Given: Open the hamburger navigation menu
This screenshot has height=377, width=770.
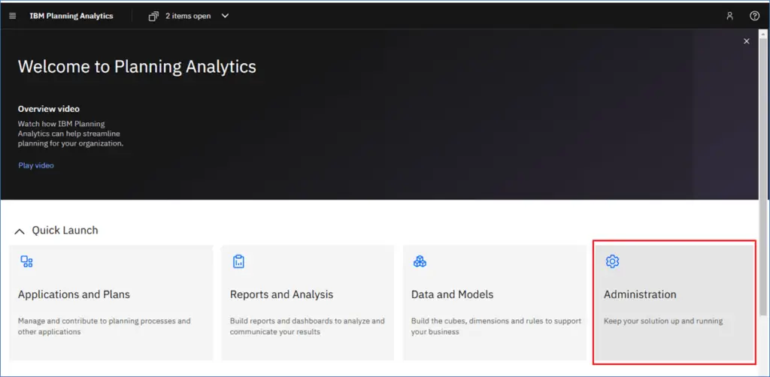Looking at the screenshot, I should click(x=12, y=17).
